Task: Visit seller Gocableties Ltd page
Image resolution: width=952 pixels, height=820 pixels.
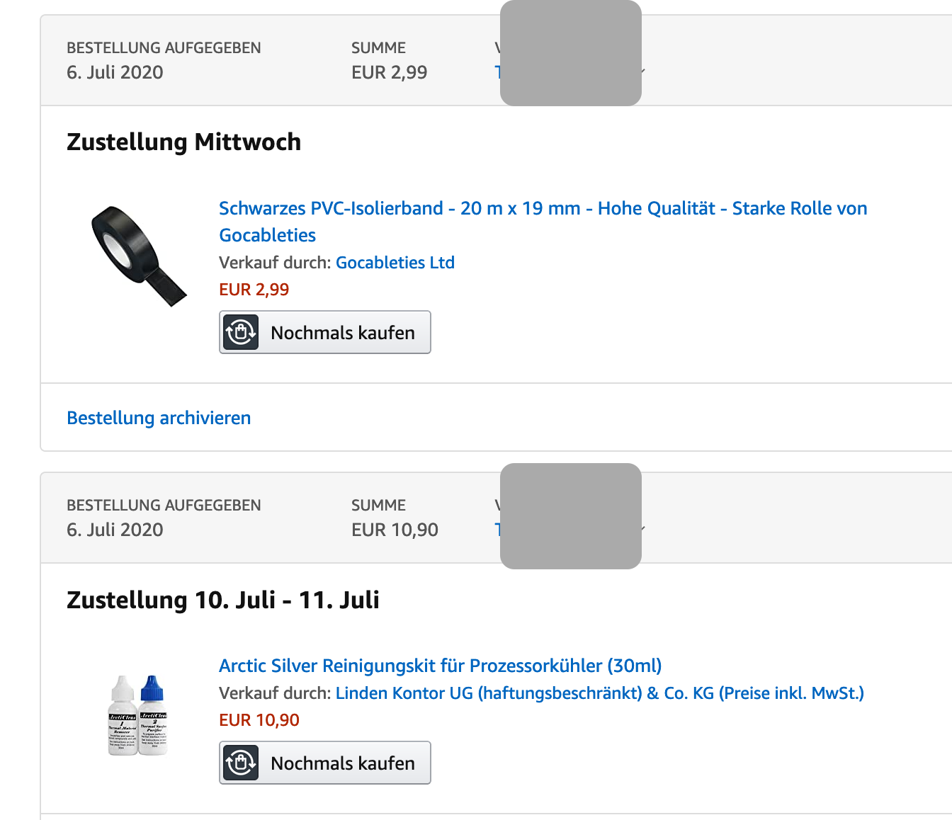Action: [395, 263]
